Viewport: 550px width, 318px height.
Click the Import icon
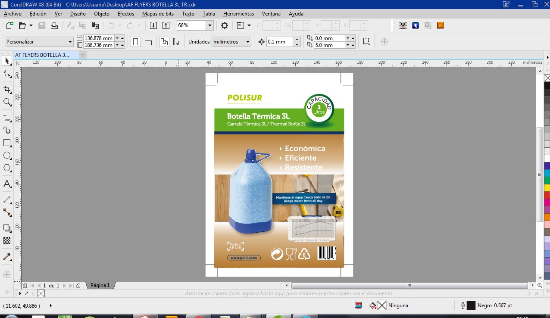(x=153, y=25)
